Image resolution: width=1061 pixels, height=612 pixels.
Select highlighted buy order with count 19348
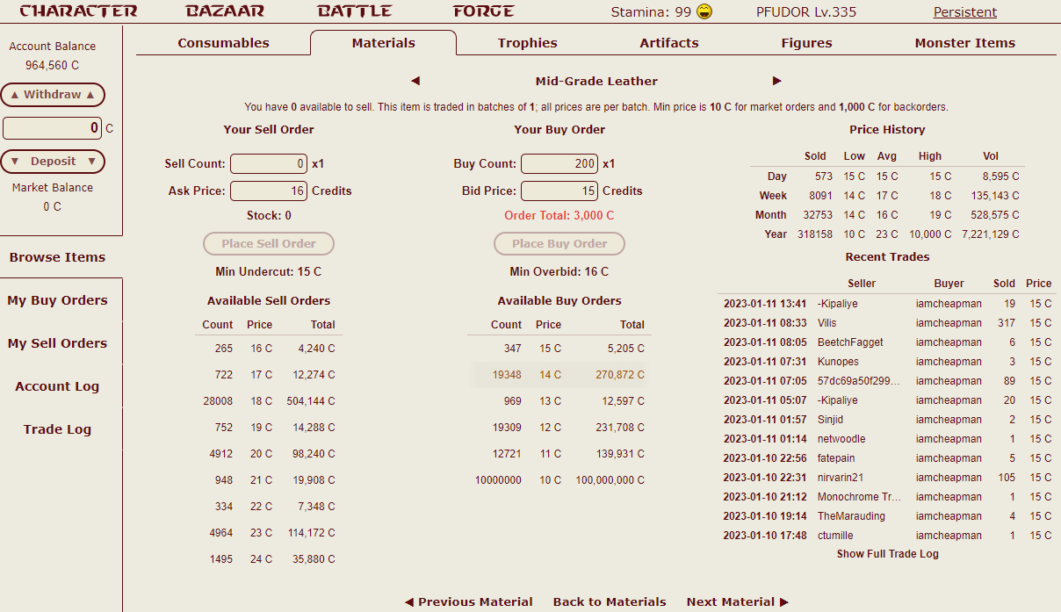[x=559, y=375]
